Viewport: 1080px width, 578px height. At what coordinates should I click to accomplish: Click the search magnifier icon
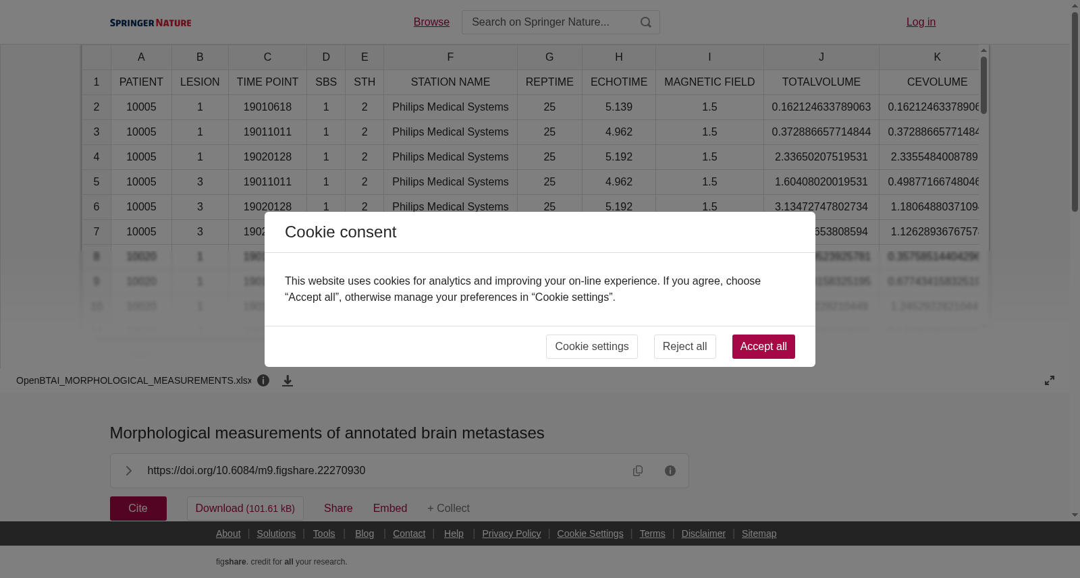[646, 22]
